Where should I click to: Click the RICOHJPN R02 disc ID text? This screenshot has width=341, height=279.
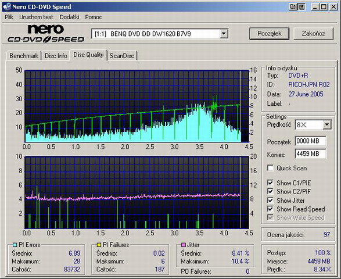click(x=309, y=84)
